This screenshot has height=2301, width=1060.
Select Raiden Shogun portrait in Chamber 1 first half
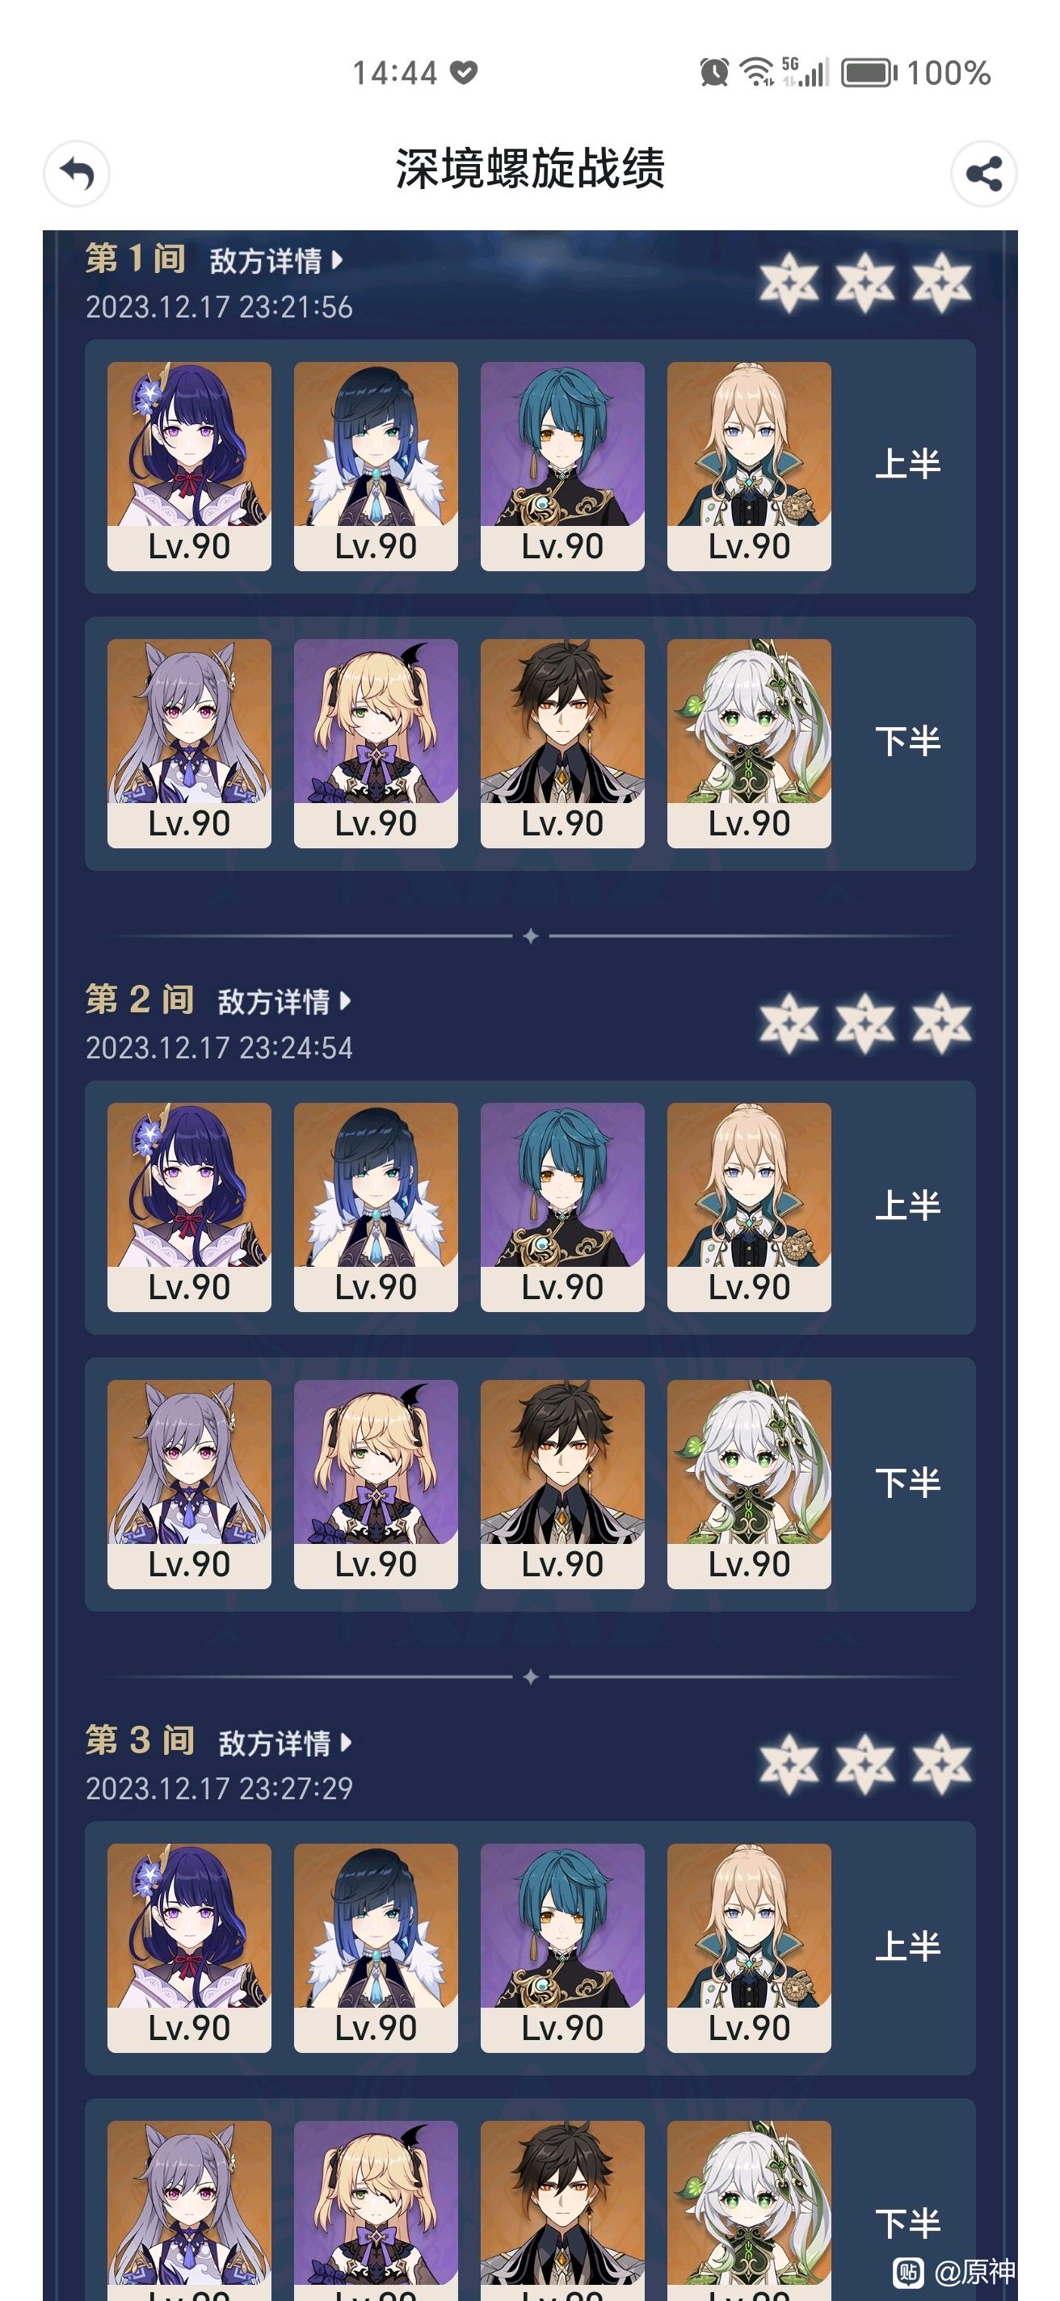(189, 466)
